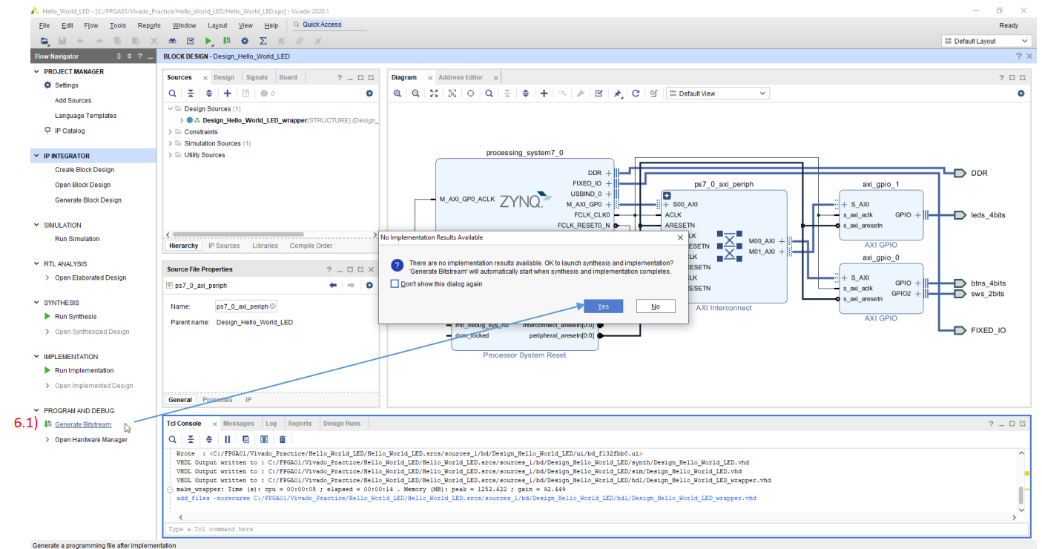1042x549 pixels.
Task: Switch to the Address Editor tab
Action: click(461, 77)
